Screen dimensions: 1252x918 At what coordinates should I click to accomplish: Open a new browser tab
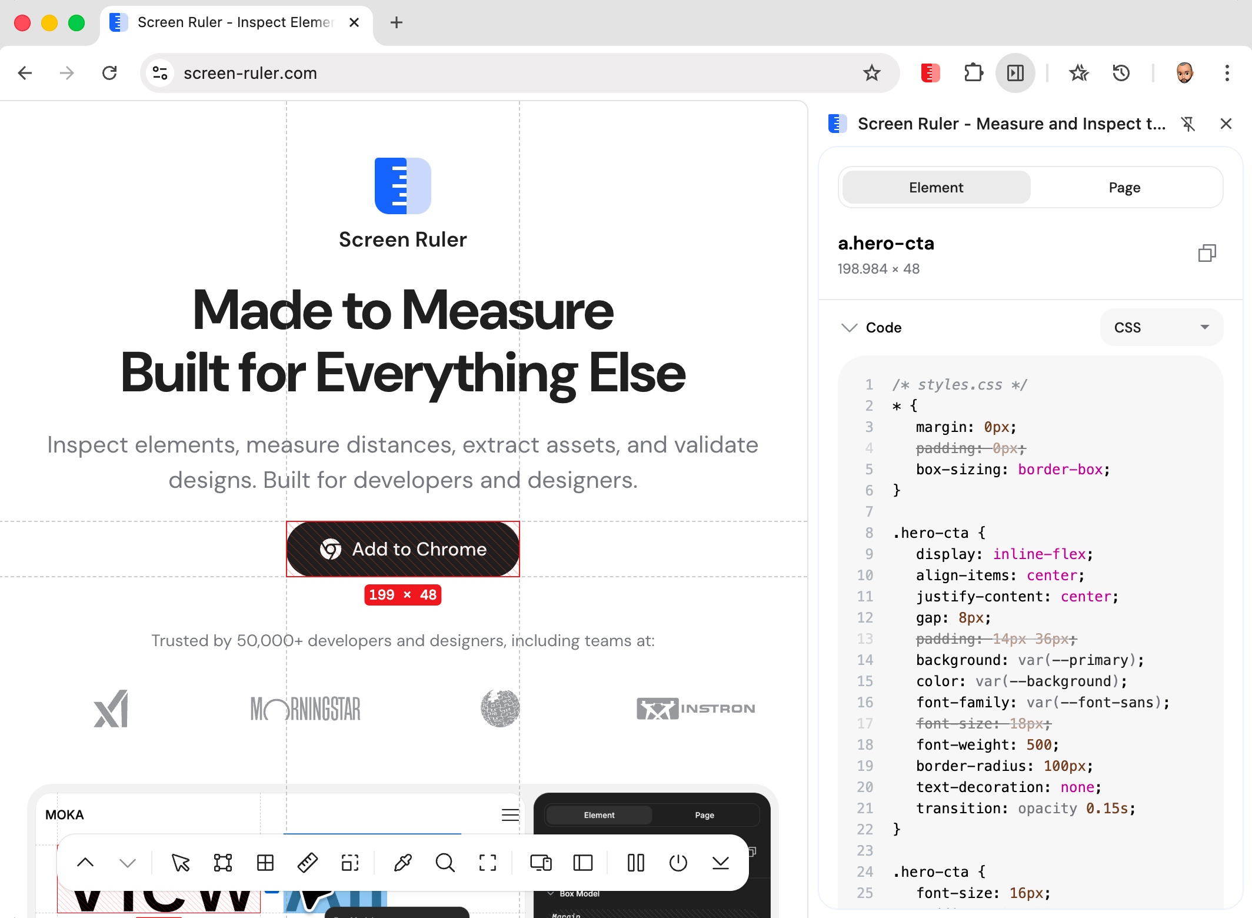397,22
